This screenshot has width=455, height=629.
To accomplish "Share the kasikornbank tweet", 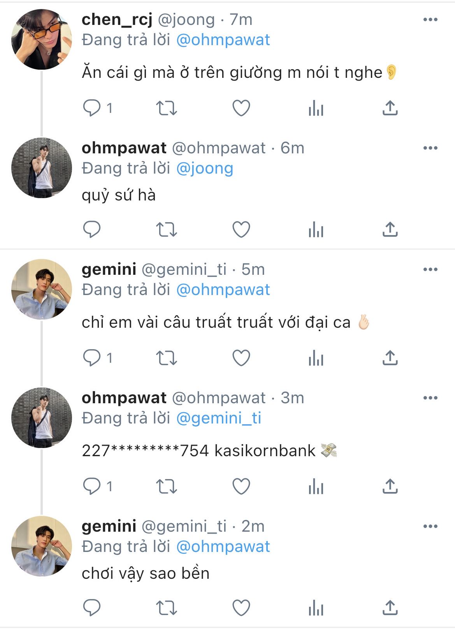I will pyautogui.click(x=390, y=487).
